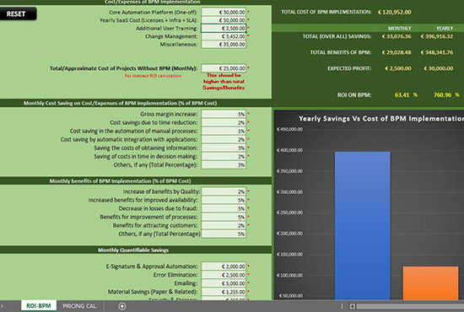Screen dimensions: 464x312
Task: Click the € 200,000.00 chart axis label
Action: click(x=289, y=234)
